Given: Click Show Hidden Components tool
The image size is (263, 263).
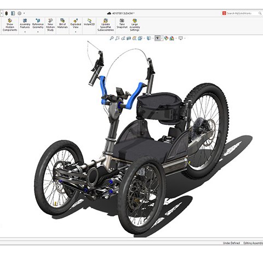Looking at the screenshot, I should pos(10,25).
